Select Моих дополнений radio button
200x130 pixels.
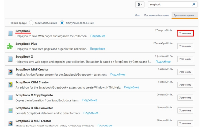(x=31, y=23)
